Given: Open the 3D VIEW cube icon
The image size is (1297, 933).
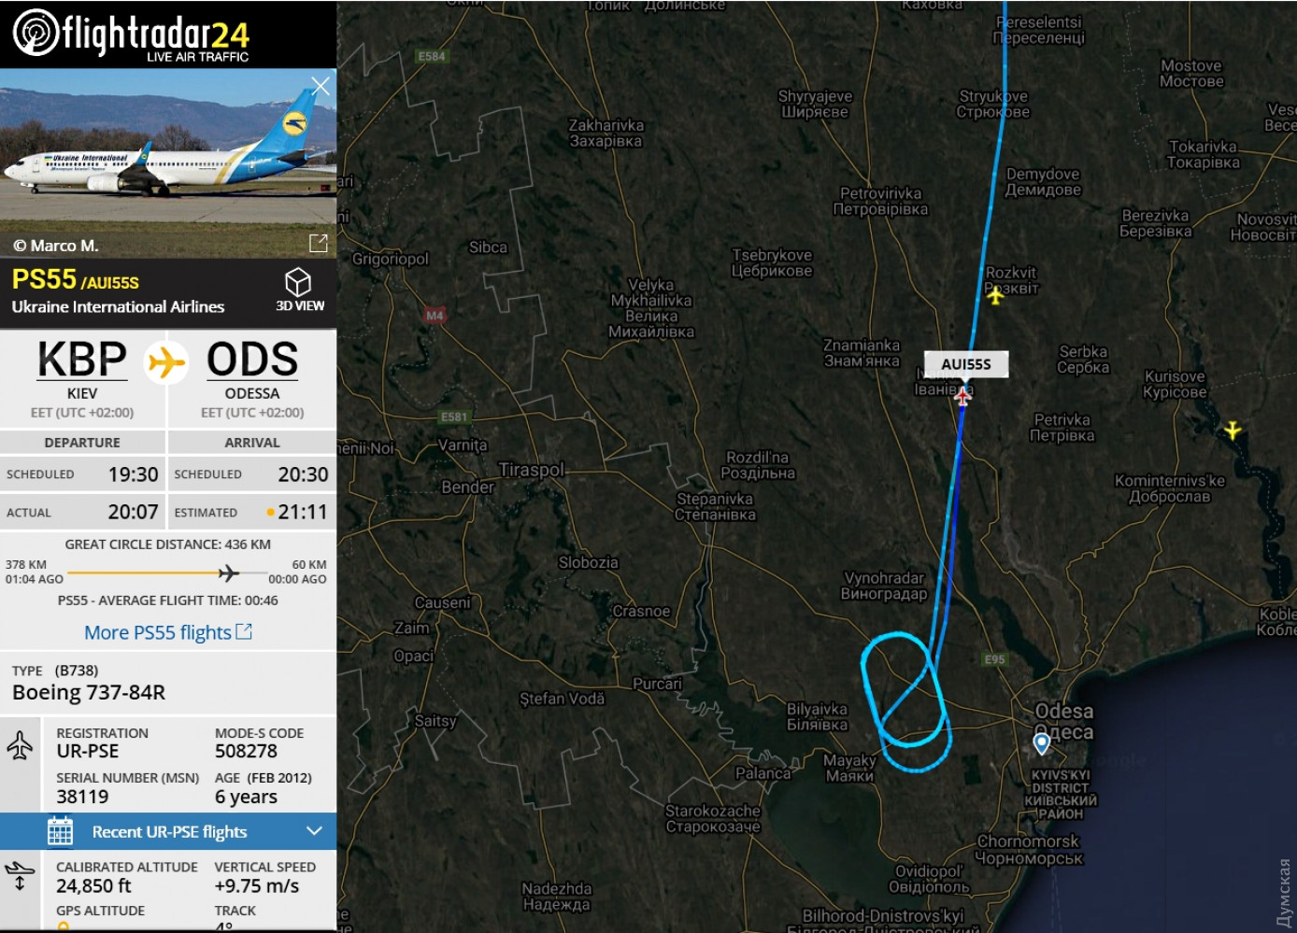Looking at the screenshot, I should click(x=298, y=282).
